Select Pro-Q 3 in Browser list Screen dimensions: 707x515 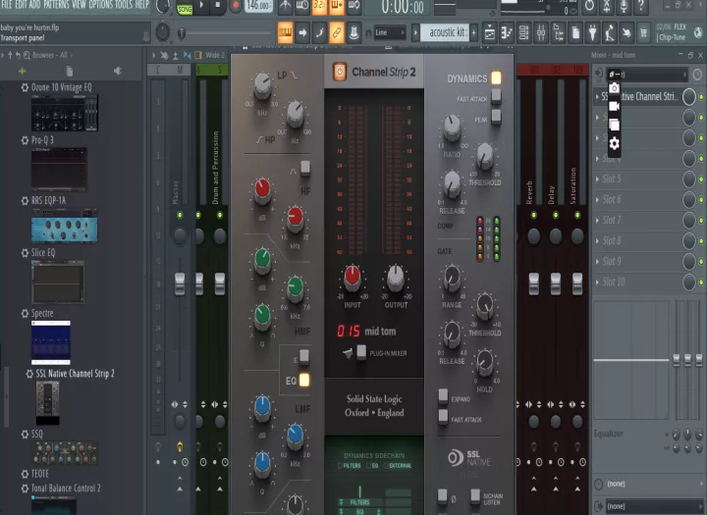pyautogui.click(x=42, y=140)
